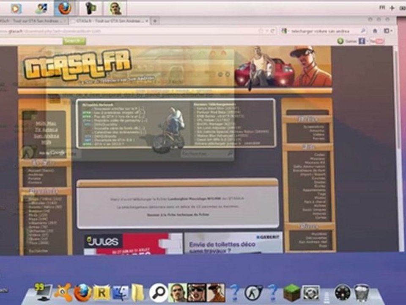Open the Rockstar R icon in dock
This screenshot has width=406, height=305.
pyautogui.click(x=101, y=293)
